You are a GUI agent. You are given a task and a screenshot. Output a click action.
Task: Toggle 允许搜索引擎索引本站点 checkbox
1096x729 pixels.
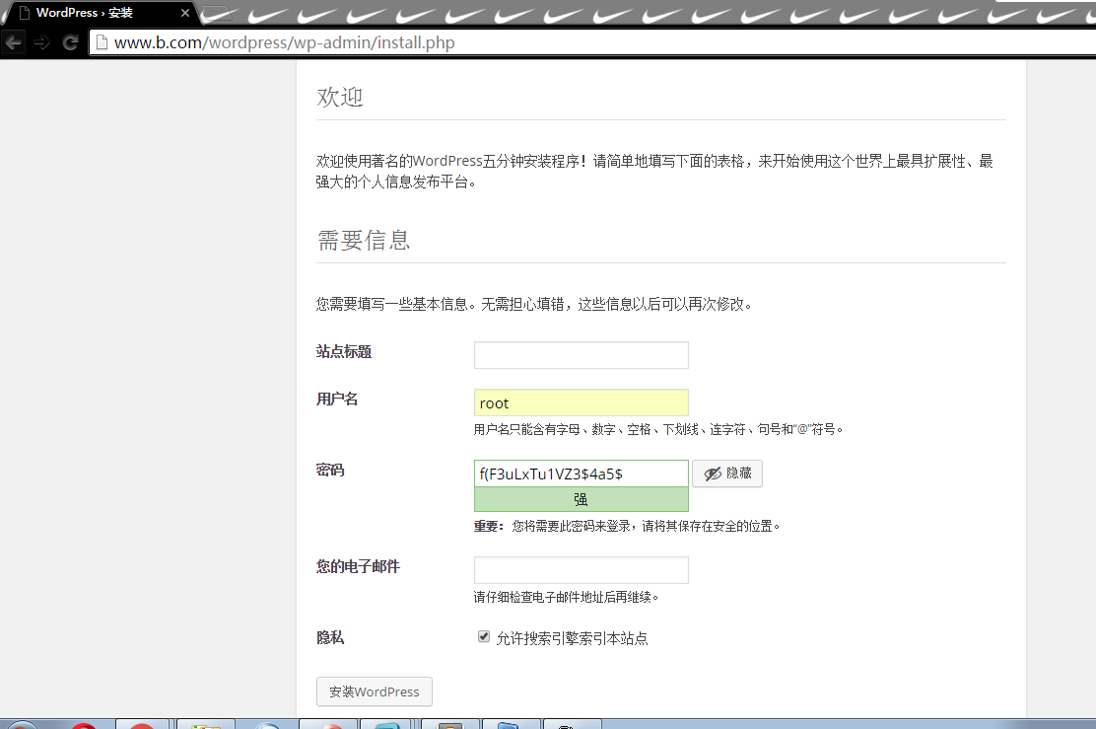click(x=484, y=636)
